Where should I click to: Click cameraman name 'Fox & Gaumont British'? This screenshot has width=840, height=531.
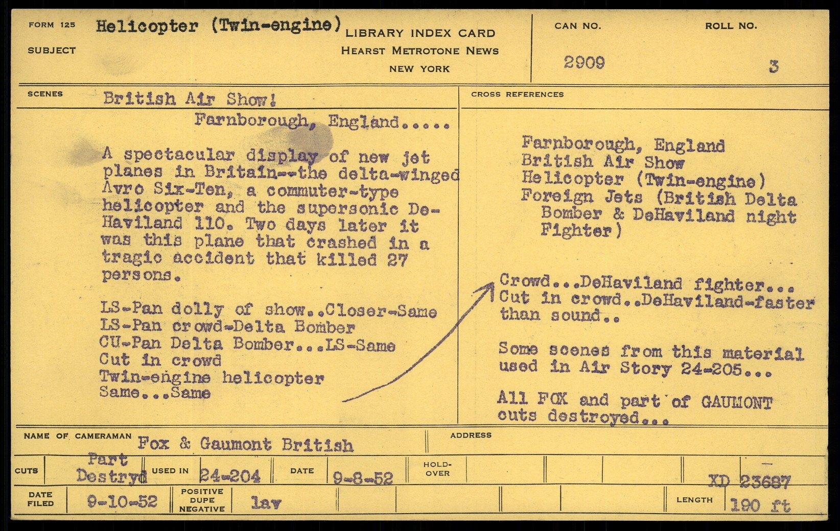point(245,444)
